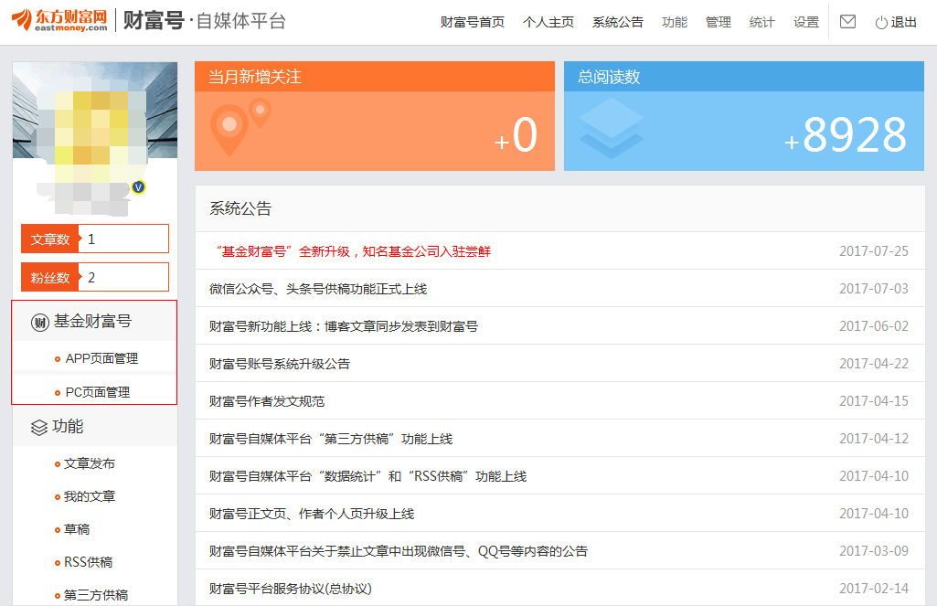
Task: Open announcement 财富号正文页、作者个人页升级上线
Action: point(312,514)
